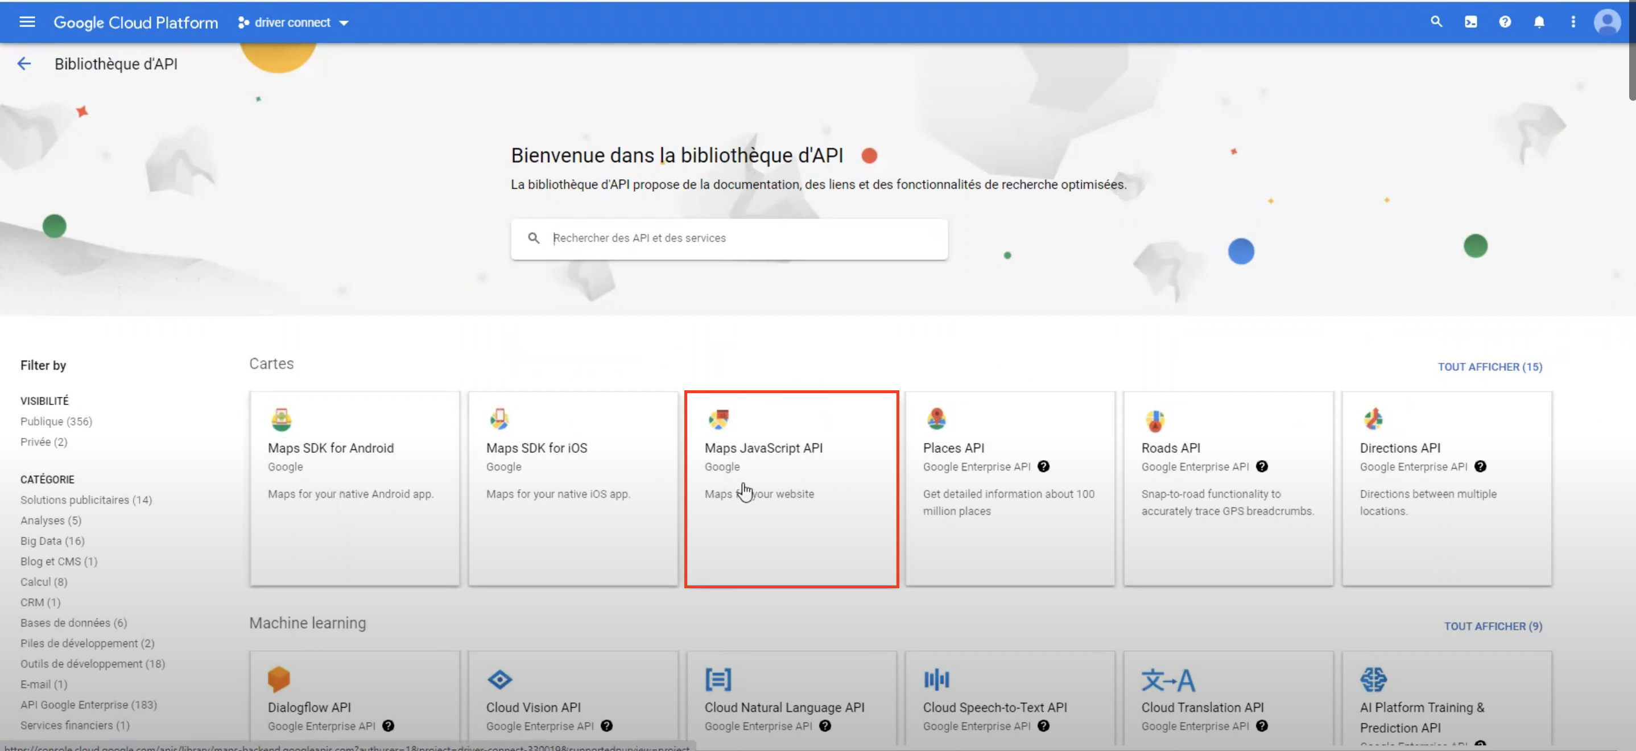Open the three-dot settings menu

1572,22
